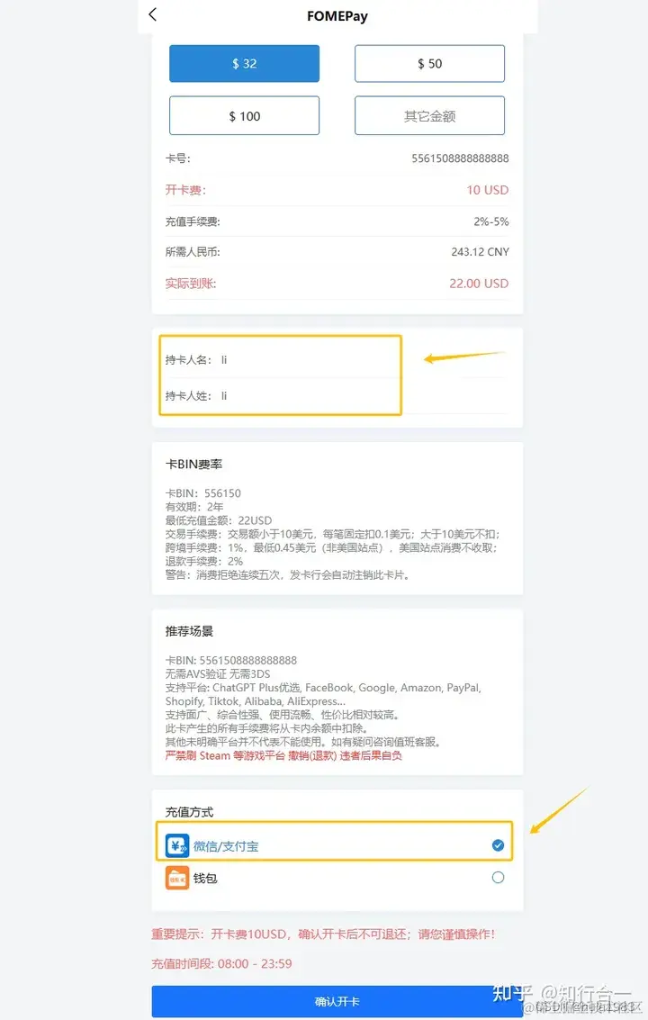Click the 钱包 payment label
The image size is (648, 1020).
(x=205, y=878)
